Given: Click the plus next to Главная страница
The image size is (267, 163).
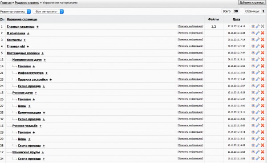Looking at the screenshot, I should click(37, 27).
